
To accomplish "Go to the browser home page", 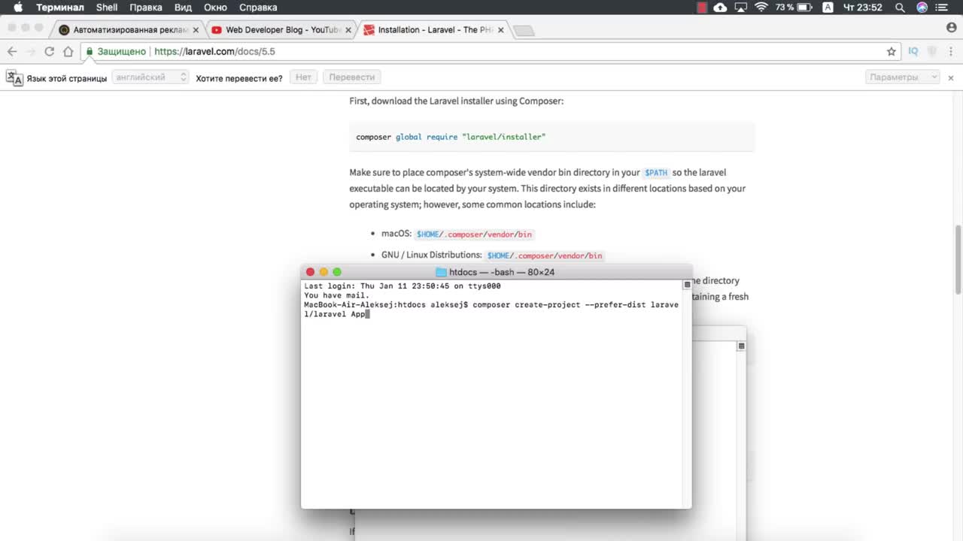I will click(68, 51).
